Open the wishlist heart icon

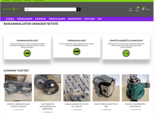point(137,9)
